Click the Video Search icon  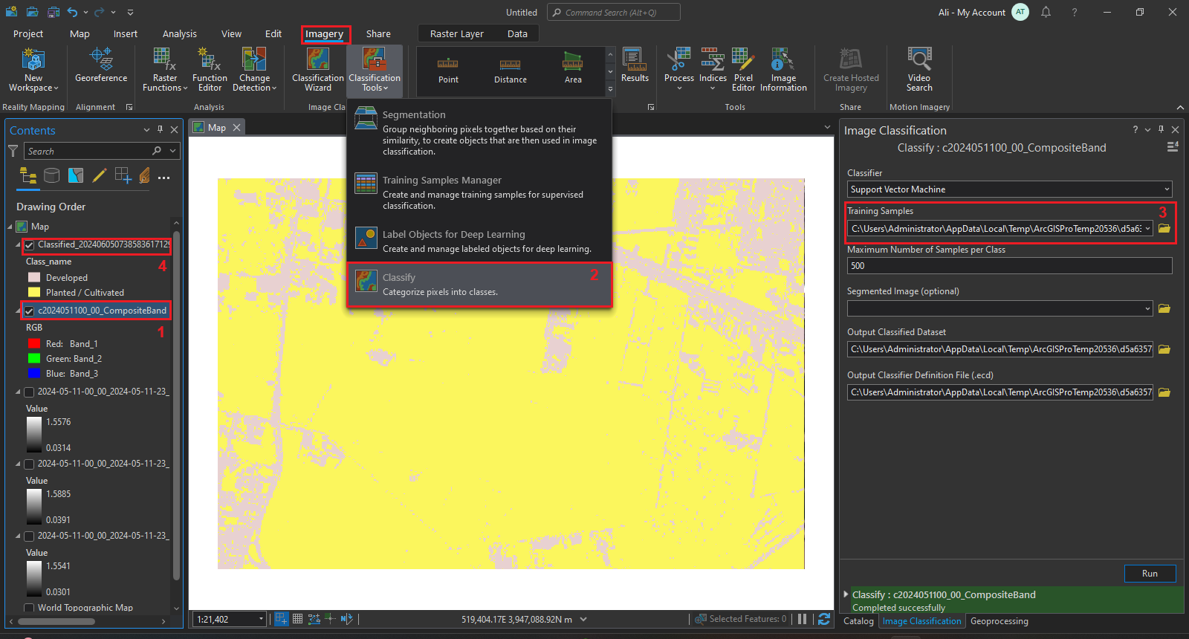coord(919,70)
